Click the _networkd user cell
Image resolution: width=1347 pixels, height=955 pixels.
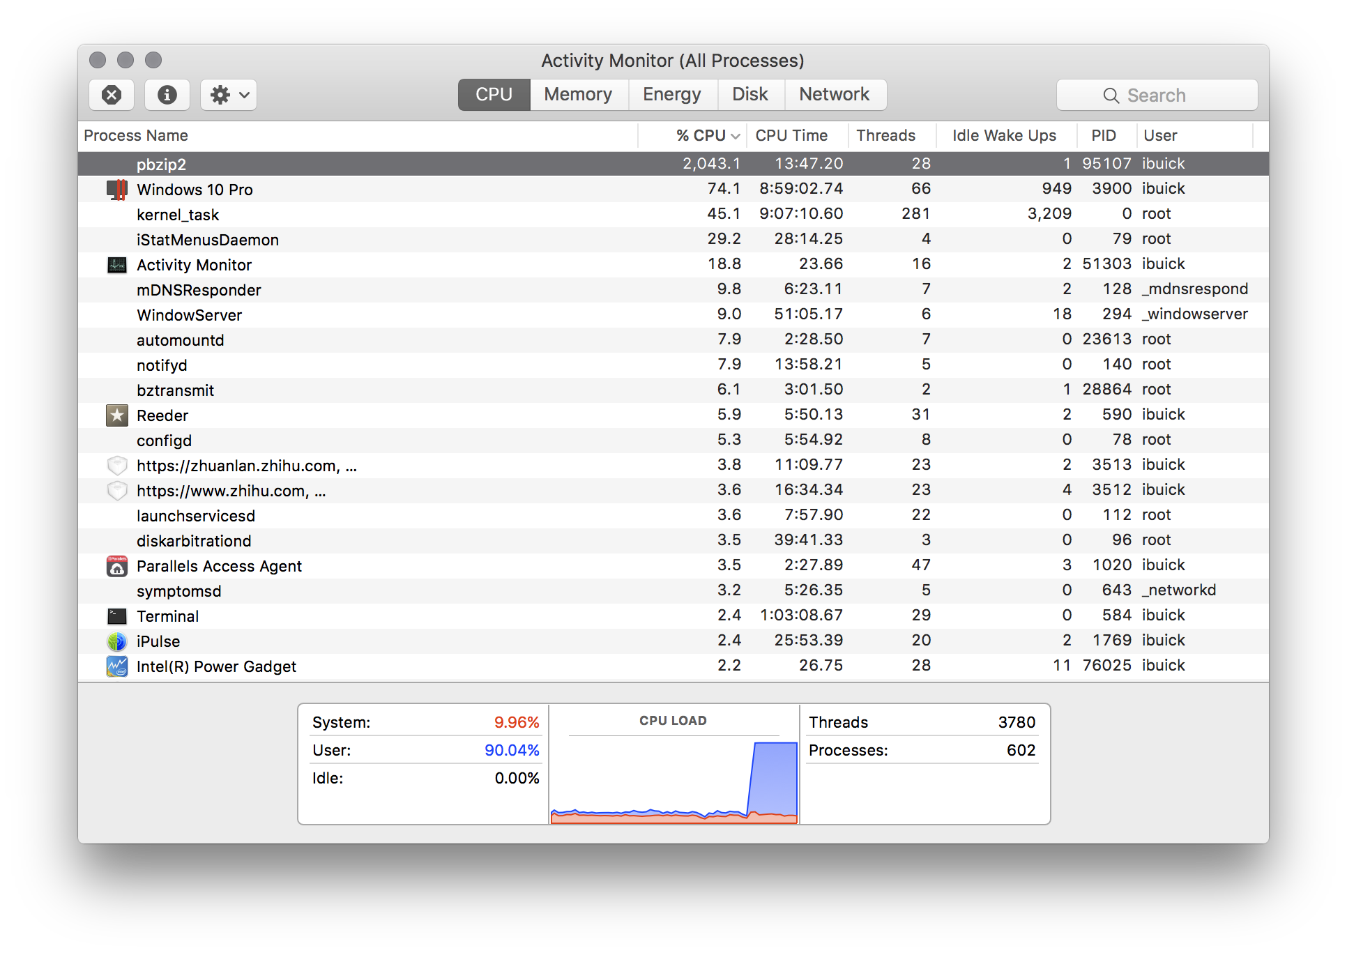tap(1179, 590)
